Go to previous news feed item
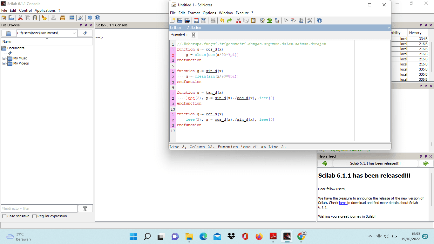Viewport: 434px width, 244px height. click(x=325, y=163)
